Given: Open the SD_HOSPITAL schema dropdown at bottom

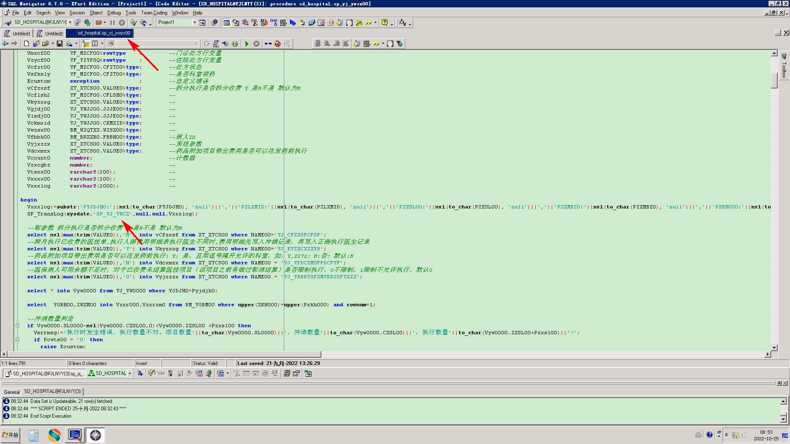Looking at the screenshot, I should [x=130, y=373].
